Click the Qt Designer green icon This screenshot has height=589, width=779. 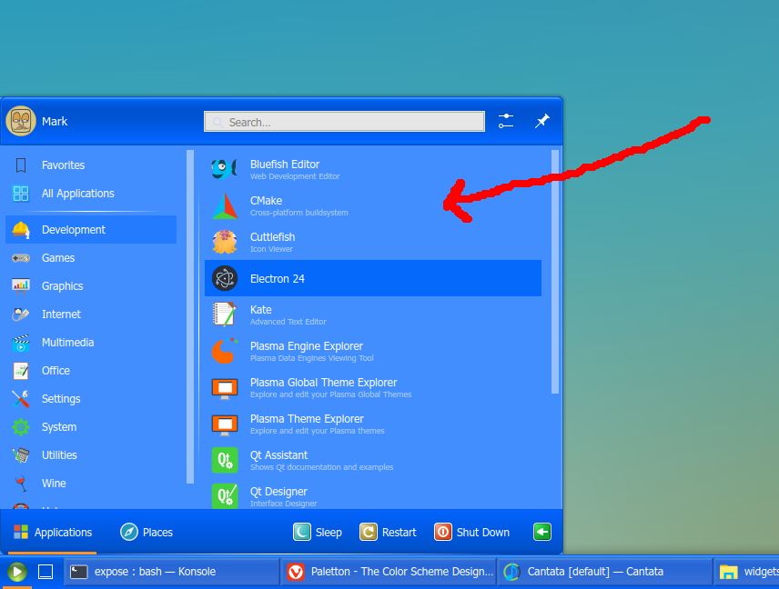coord(225,495)
